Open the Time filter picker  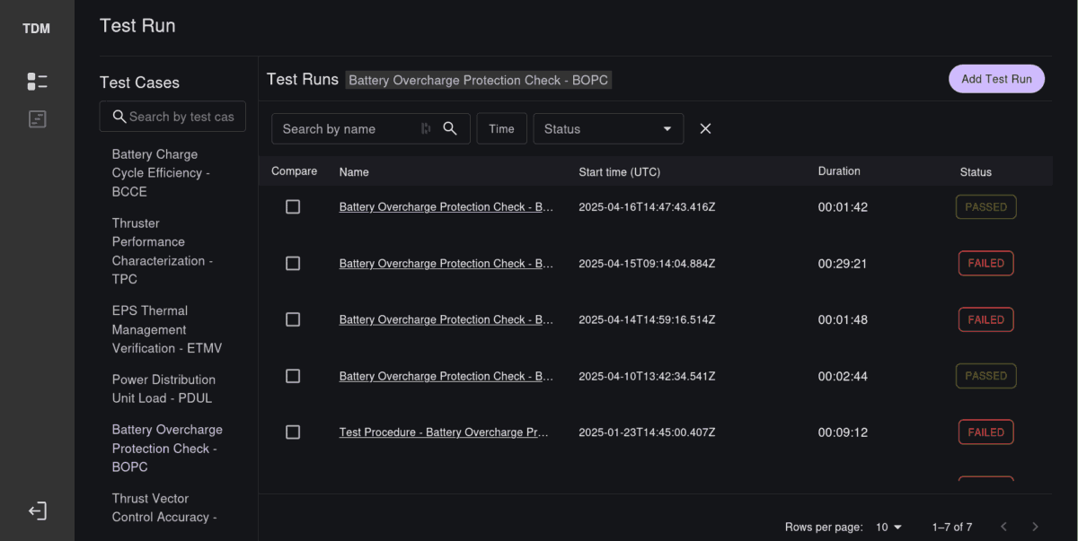pos(501,128)
